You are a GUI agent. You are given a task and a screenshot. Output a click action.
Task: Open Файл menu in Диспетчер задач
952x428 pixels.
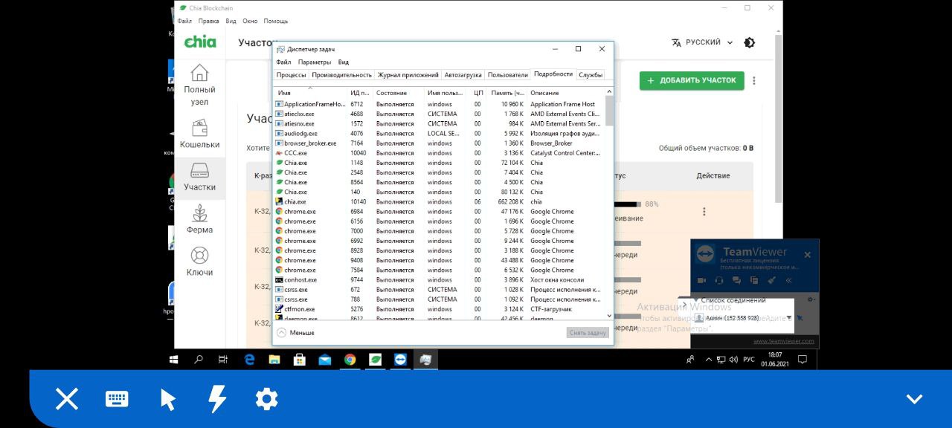[x=283, y=62]
